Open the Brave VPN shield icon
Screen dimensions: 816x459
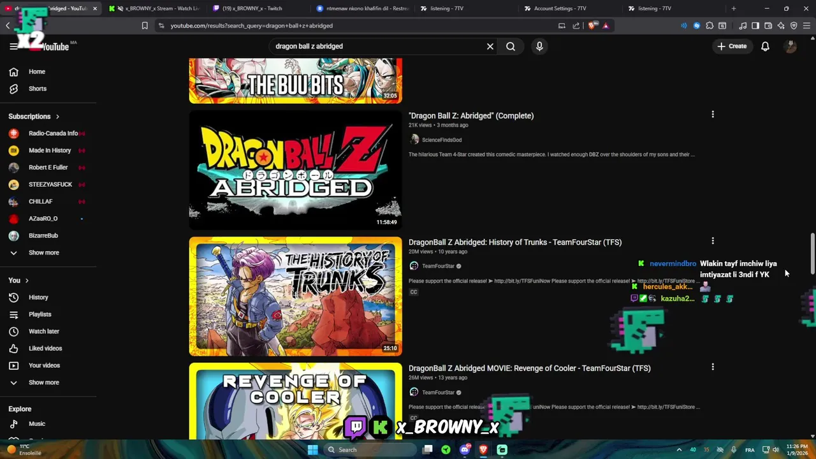(x=794, y=25)
